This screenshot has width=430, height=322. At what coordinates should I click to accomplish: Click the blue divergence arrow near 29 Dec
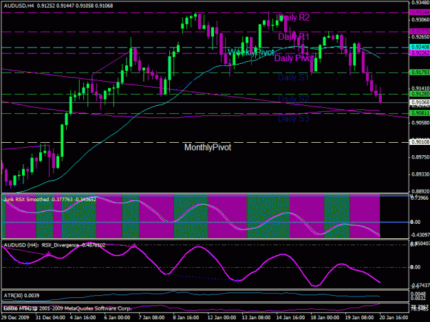pyautogui.click(x=27, y=264)
